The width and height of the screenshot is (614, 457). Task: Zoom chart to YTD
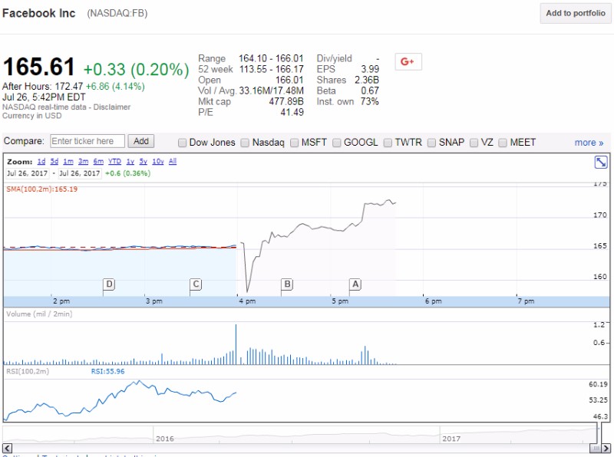pos(114,161)
